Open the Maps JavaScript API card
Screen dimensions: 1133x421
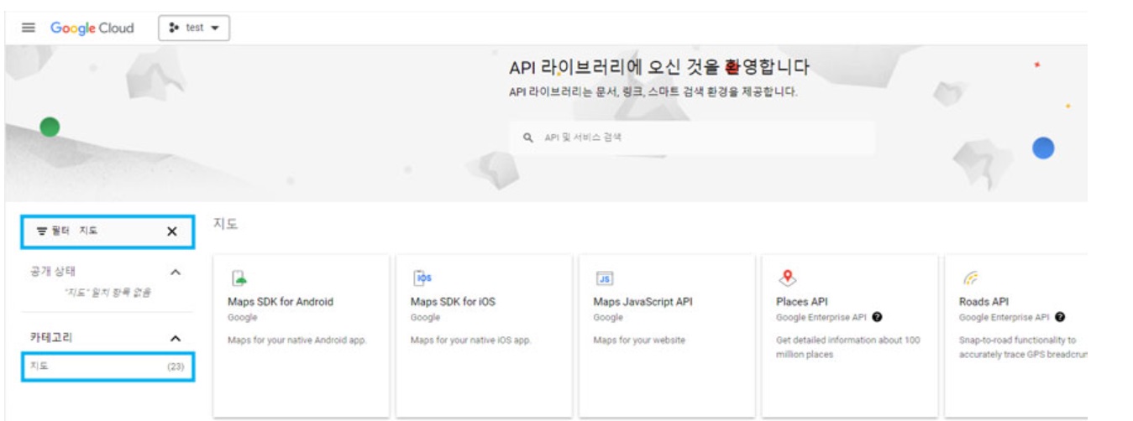[x=667, y=335]
